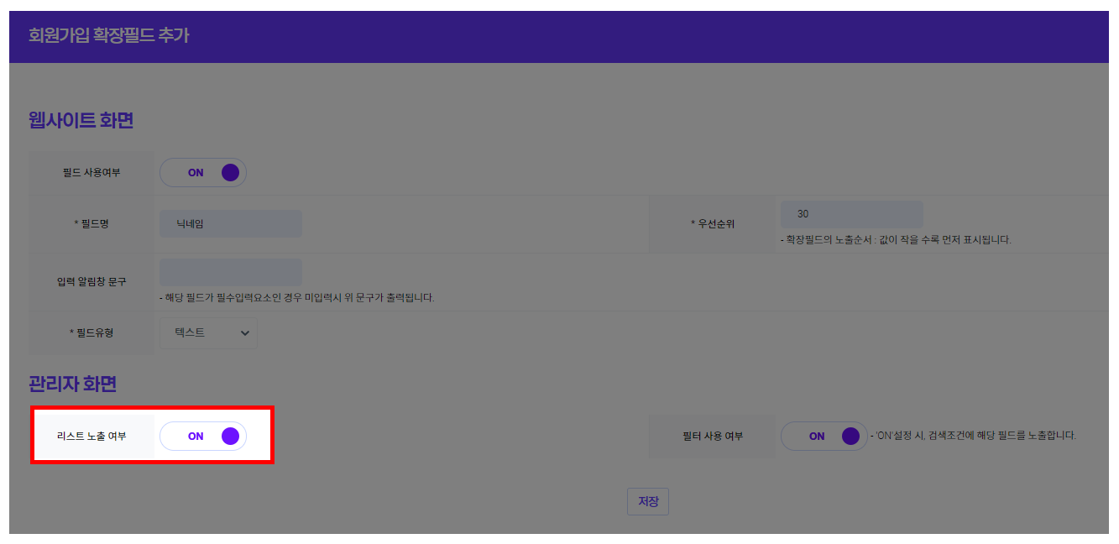Toggle the 리스트 노출 여부 switch
This screenshot has width=1119, height=544.
(x=203, y=437)
